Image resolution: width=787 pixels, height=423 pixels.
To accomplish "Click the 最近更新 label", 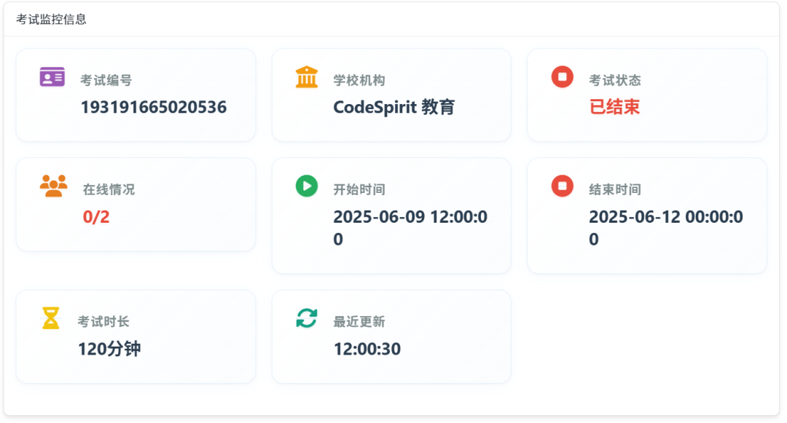I will click(359, 322).
